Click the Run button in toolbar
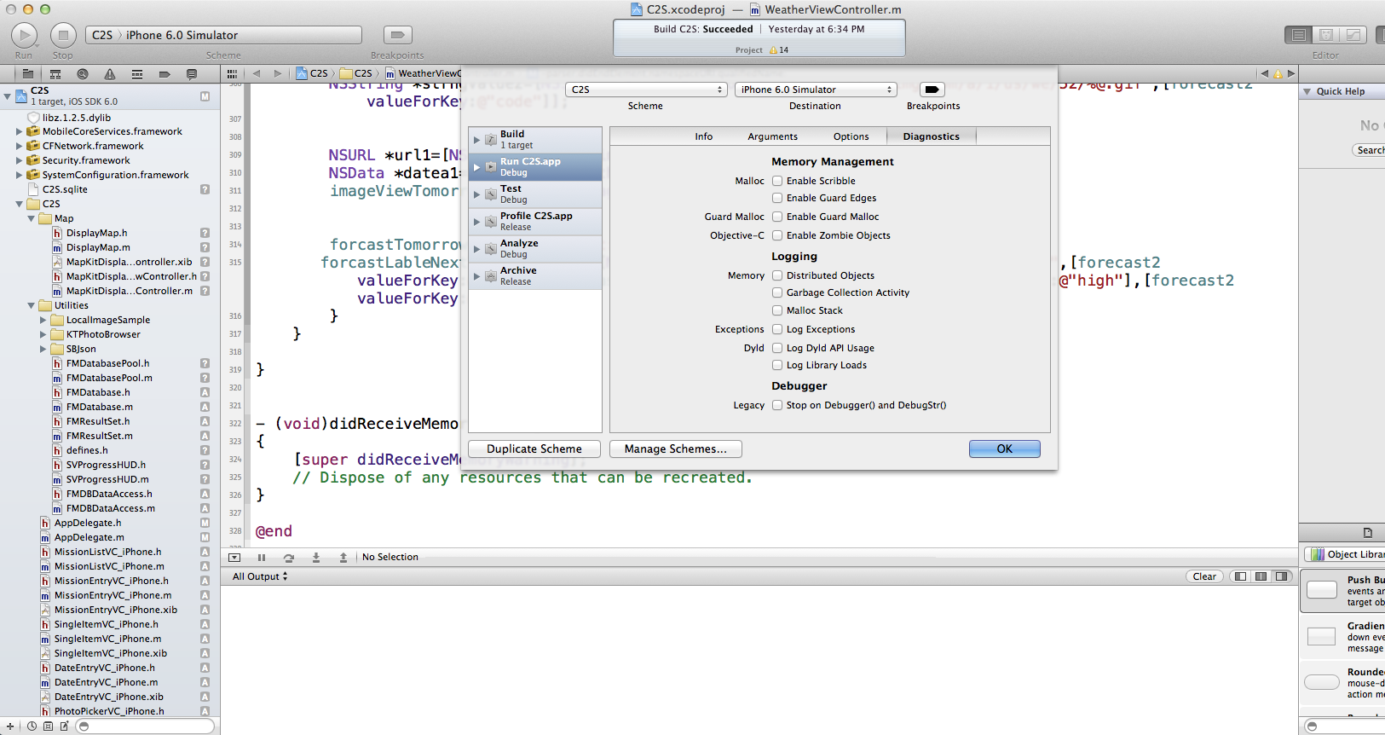Screen dimensions: 1385x735 point(24,35)
